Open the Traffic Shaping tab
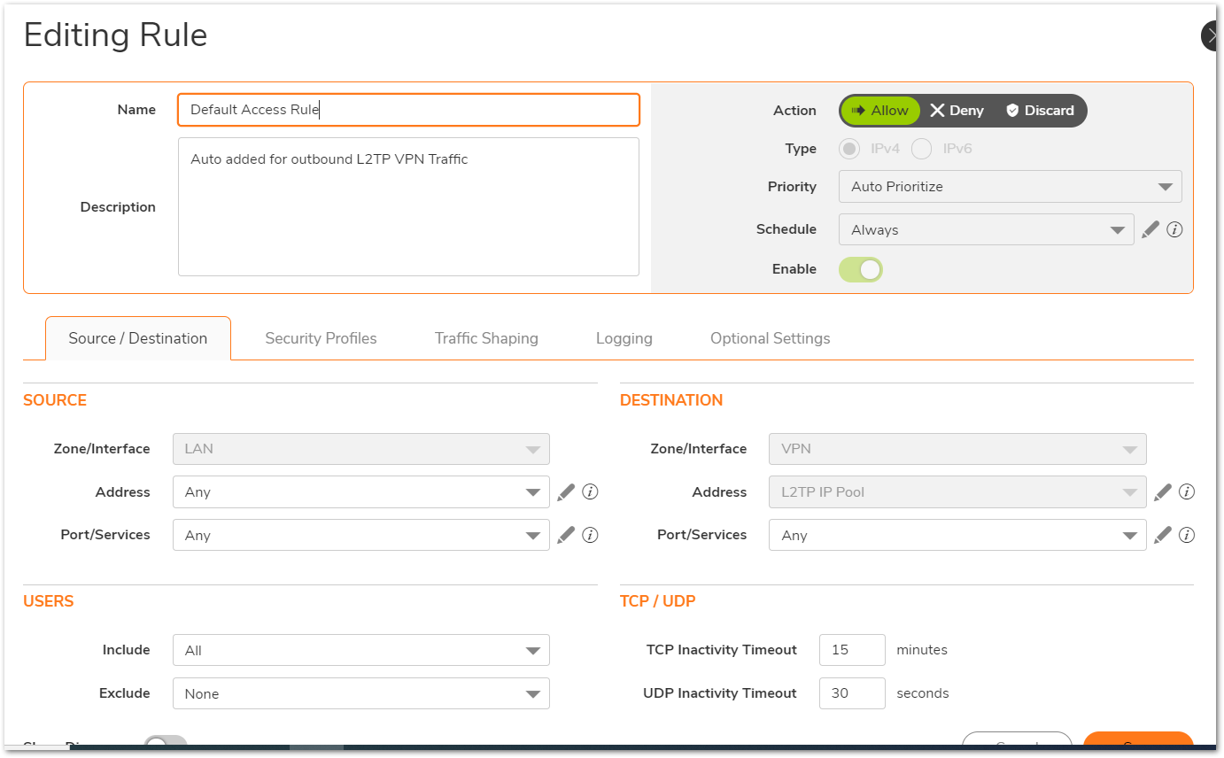Image resolution: width=1224 pixels, height=758 pixels. click(486, 338)
